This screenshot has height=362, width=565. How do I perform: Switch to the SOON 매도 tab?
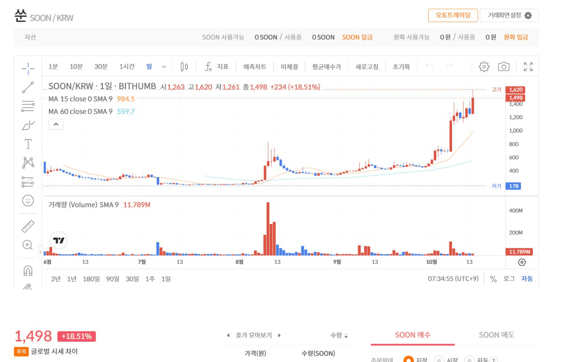coord(496,335)
